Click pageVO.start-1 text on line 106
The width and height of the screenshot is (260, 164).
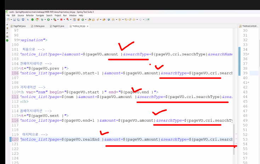(x=83, y=73)
